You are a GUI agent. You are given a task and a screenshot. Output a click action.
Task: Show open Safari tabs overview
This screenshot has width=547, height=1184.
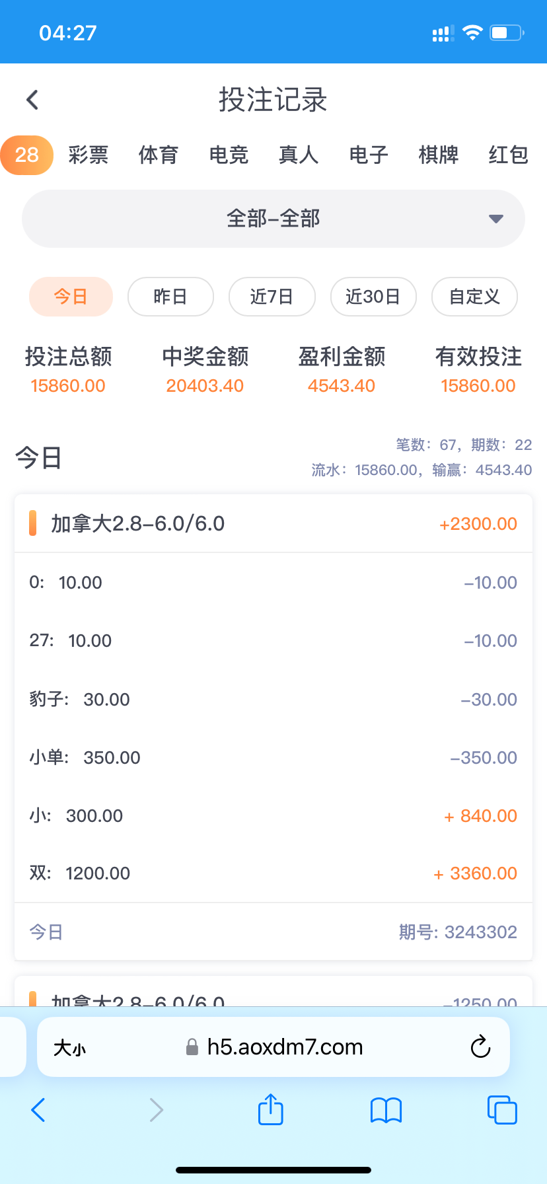pyautogui.click(x=502, y=1110)
